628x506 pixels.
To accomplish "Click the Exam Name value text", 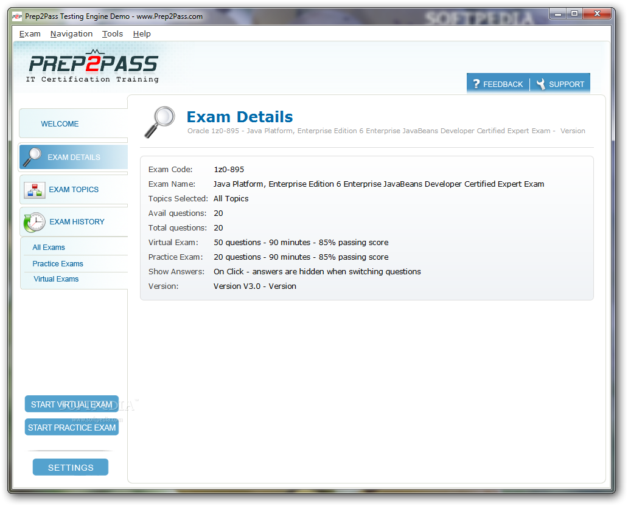I will point(379,184).
